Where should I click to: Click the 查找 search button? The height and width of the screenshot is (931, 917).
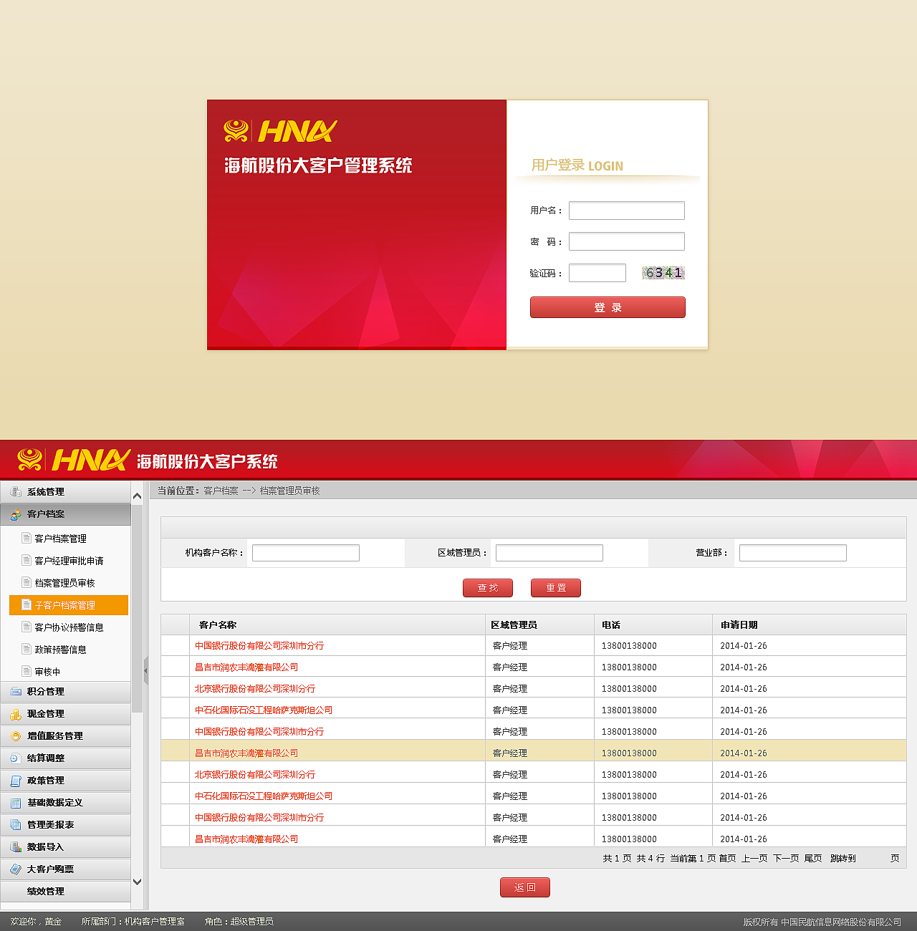click(488, 588)
